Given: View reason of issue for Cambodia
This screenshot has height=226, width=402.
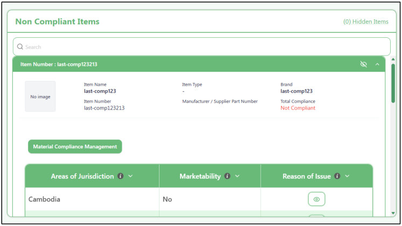Looking at the screenshot, I should pos(317,199).
